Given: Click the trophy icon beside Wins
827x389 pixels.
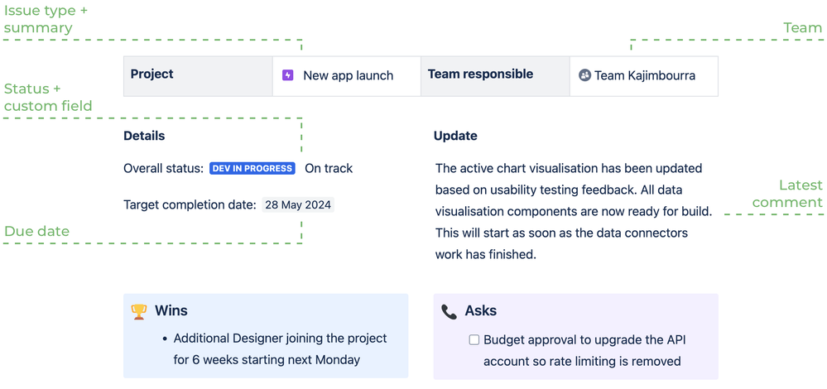Looking at the screenshot, I should [139, 311].
